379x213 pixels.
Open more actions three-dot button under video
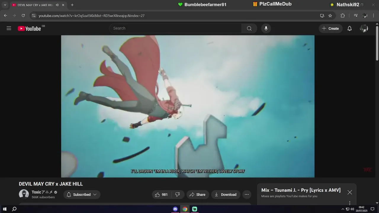(x=247, y=194)
